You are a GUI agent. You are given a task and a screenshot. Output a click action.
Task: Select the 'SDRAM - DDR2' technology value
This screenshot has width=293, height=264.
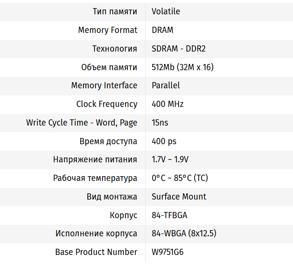[178, 49]
